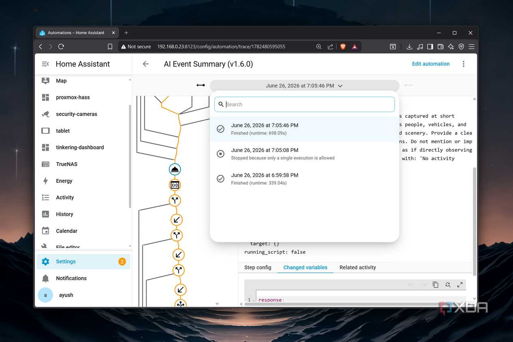Viewport: 513px width, 342px height.
Task: Go back using the header arrow
Action: (146, 64)
